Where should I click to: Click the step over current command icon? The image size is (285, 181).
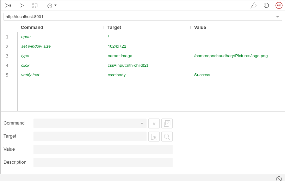click(35, 5)
